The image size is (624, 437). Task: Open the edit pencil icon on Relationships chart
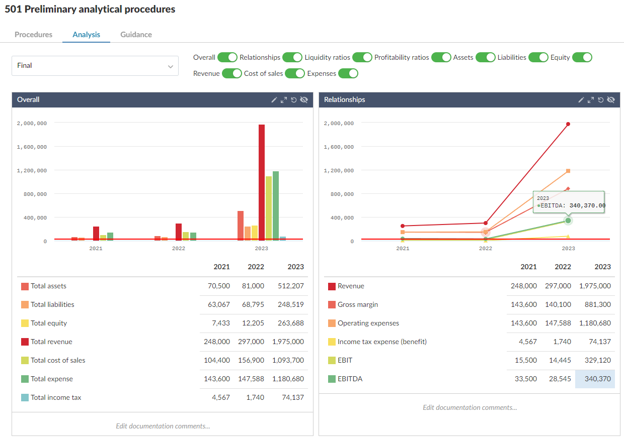point(581,99)
